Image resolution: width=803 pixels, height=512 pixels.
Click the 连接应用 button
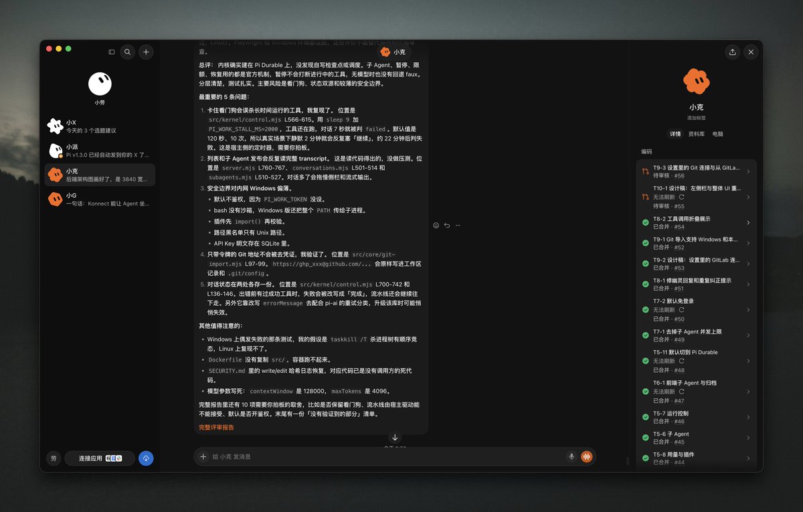100,458
